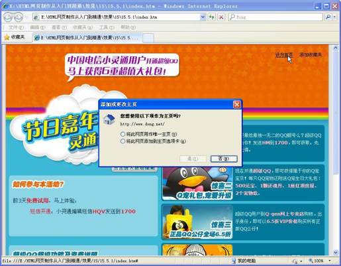The image size is (341, 266).
Task: Select 'use as only home page' radio
Action: (x=122, y=134)
